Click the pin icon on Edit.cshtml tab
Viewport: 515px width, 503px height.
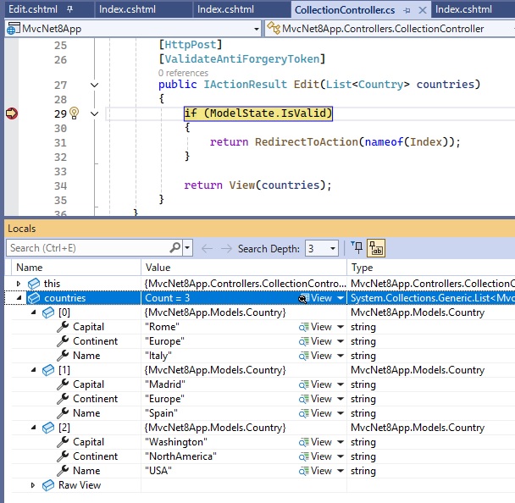(x=69, y=9)
